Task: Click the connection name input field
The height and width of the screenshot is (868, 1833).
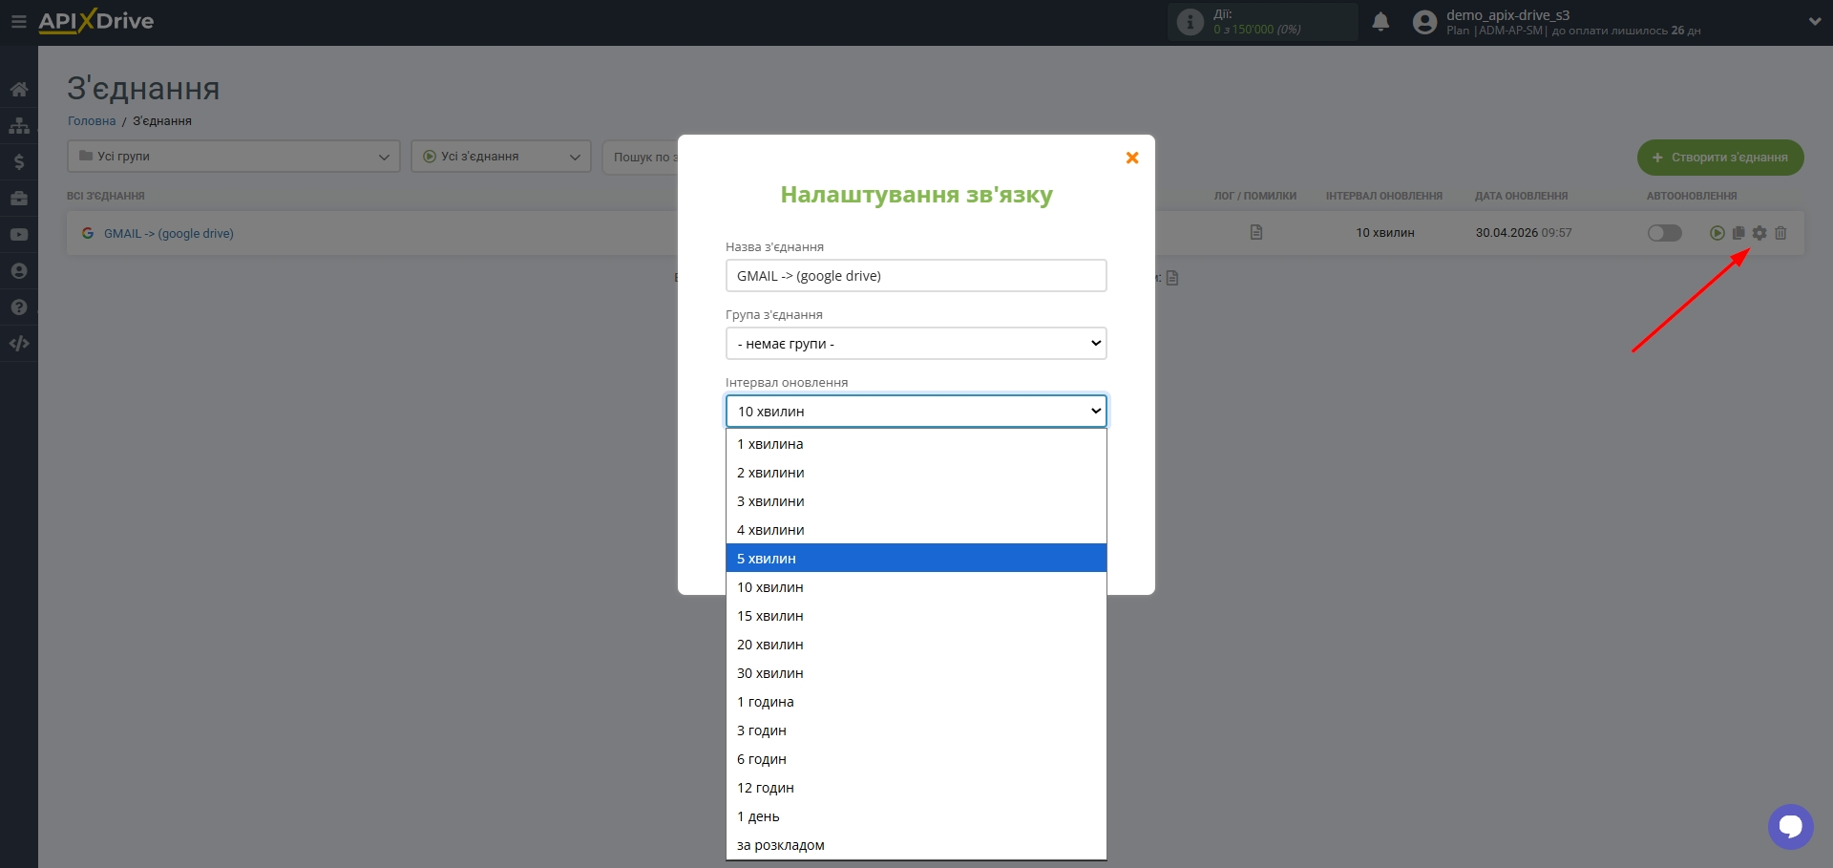Action: tap(916, 276)
